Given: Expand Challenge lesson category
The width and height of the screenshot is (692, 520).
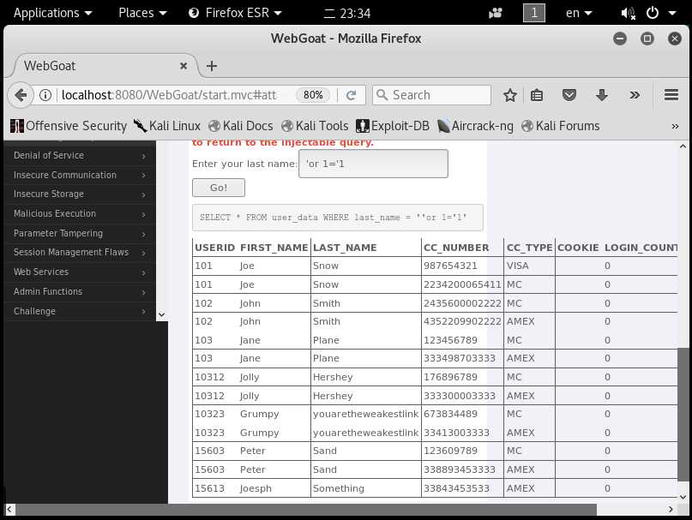Looking at the screenshot, I should [x=80, y=311].
